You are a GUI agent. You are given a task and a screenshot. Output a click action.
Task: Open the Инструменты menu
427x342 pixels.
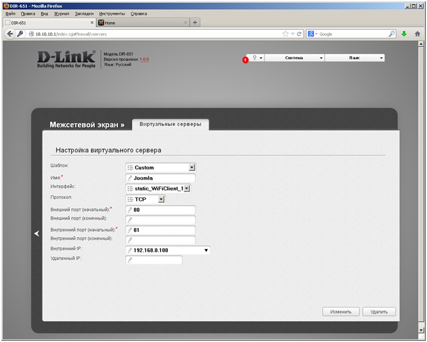tap(112, 13)
